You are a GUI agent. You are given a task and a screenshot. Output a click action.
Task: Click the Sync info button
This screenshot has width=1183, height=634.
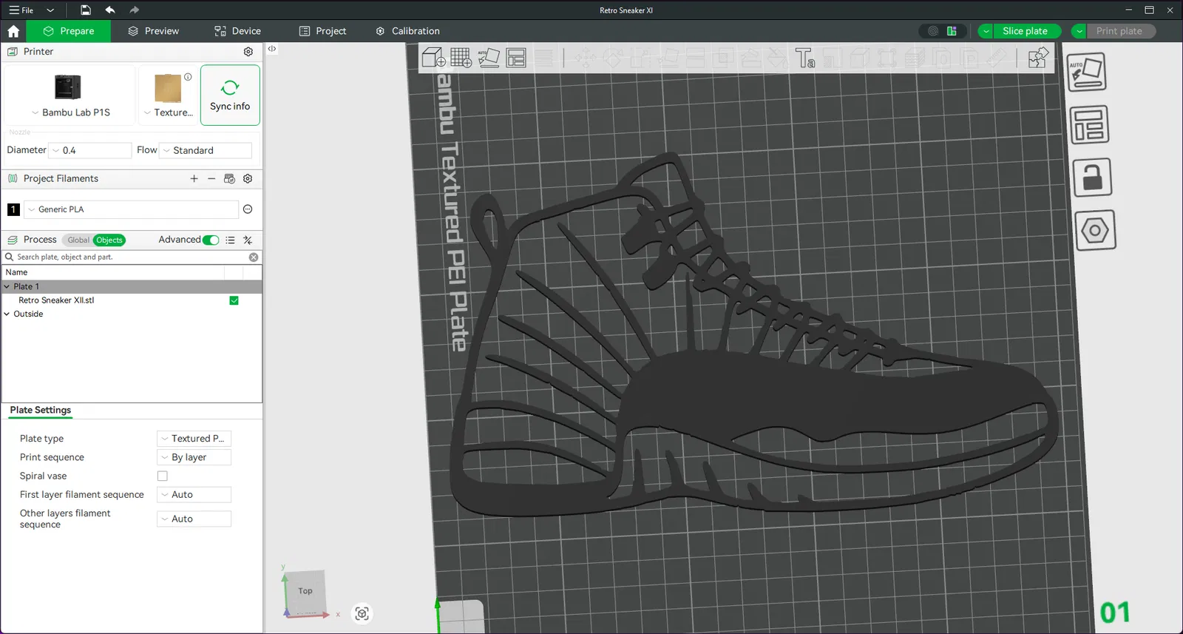[x=230, y=95]
